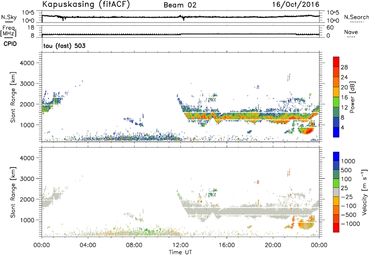This screenshot has height=255, width=369.
Task: Pick the orange velocity swatch between -100 and -500
Action: pos(336,210)
